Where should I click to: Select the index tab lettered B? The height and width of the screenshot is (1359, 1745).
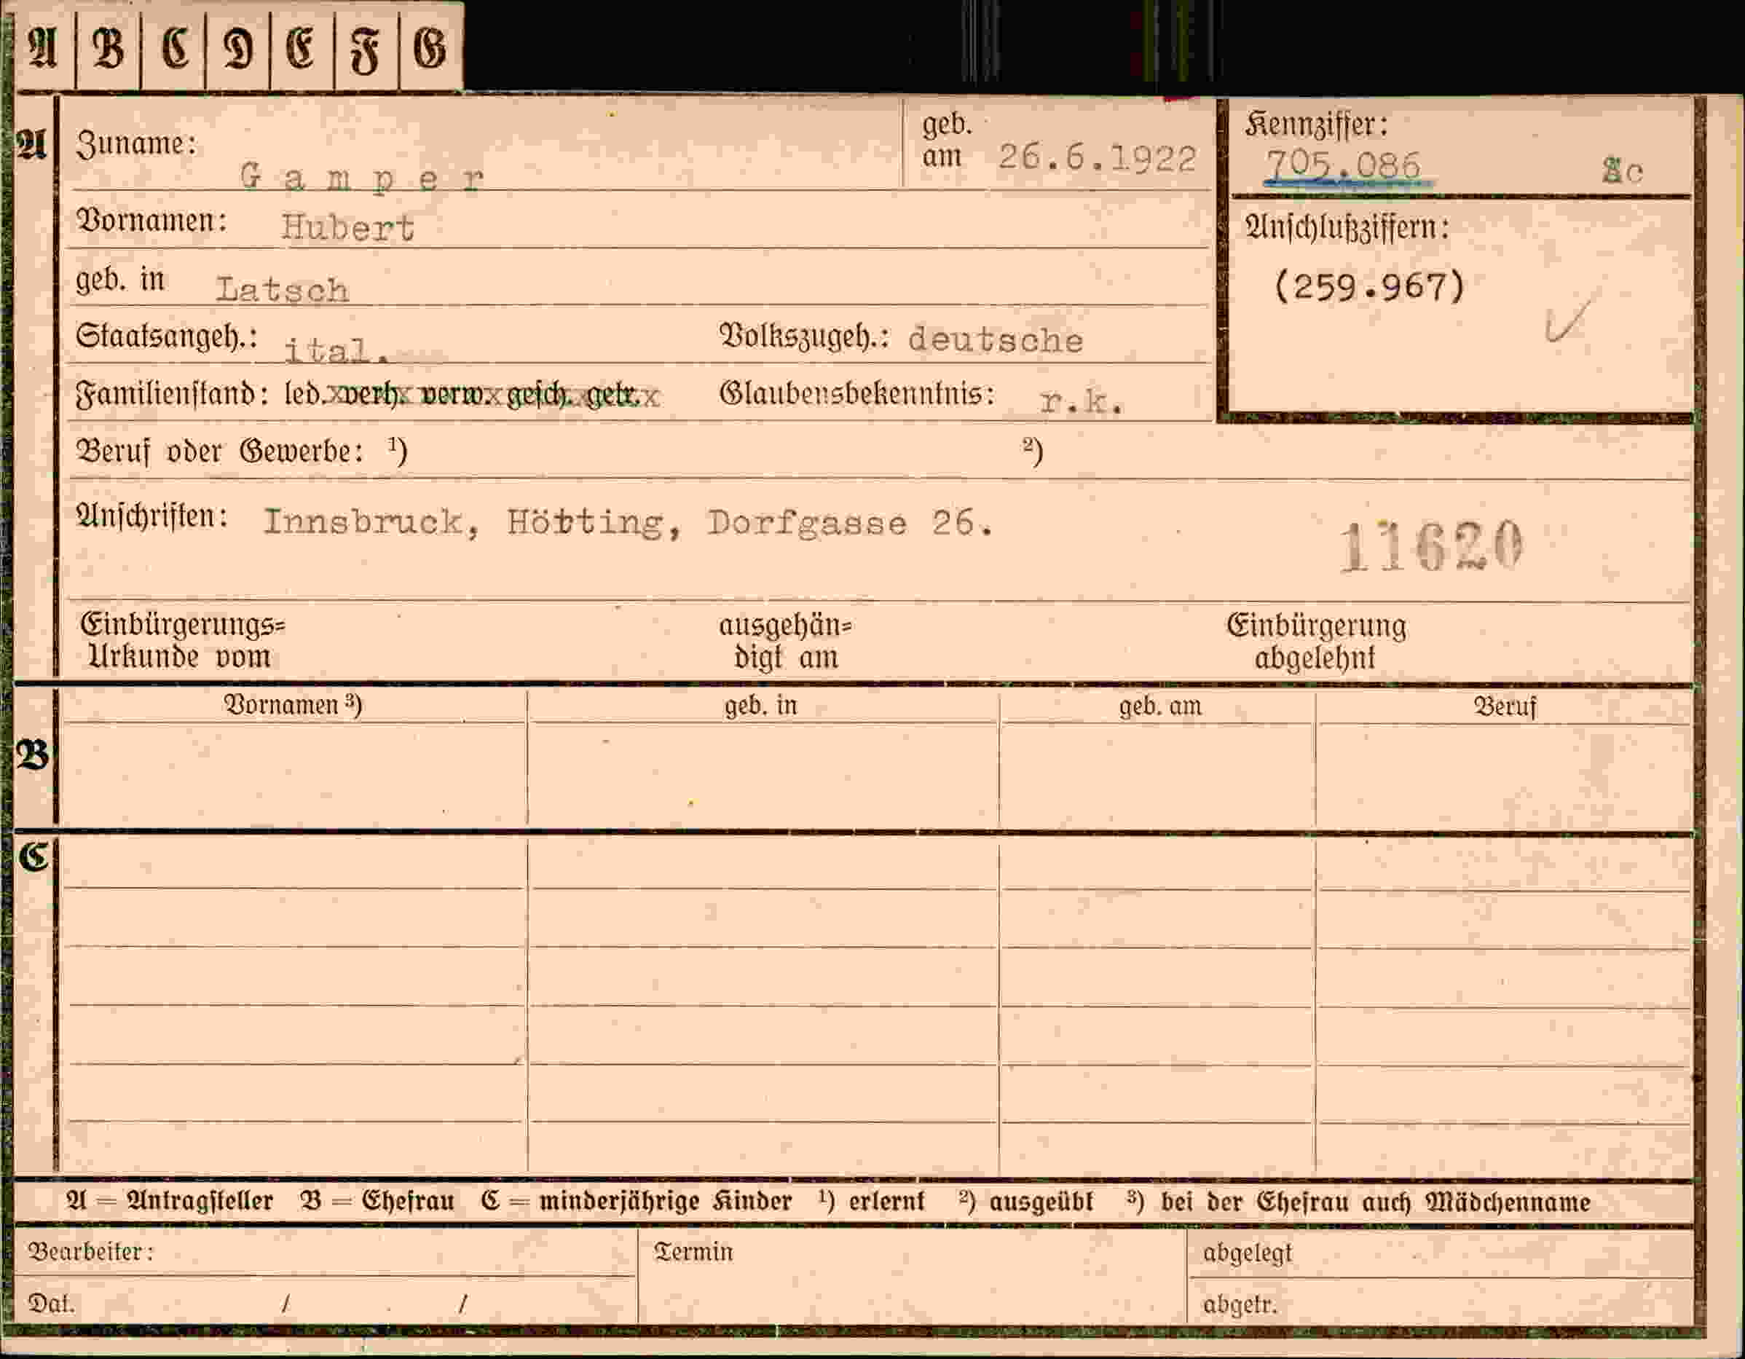[x=108, y=48]
